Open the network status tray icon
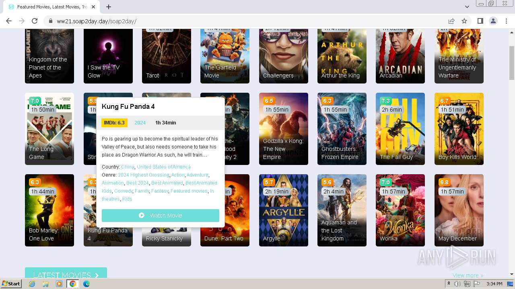 (x=467, y=284)
